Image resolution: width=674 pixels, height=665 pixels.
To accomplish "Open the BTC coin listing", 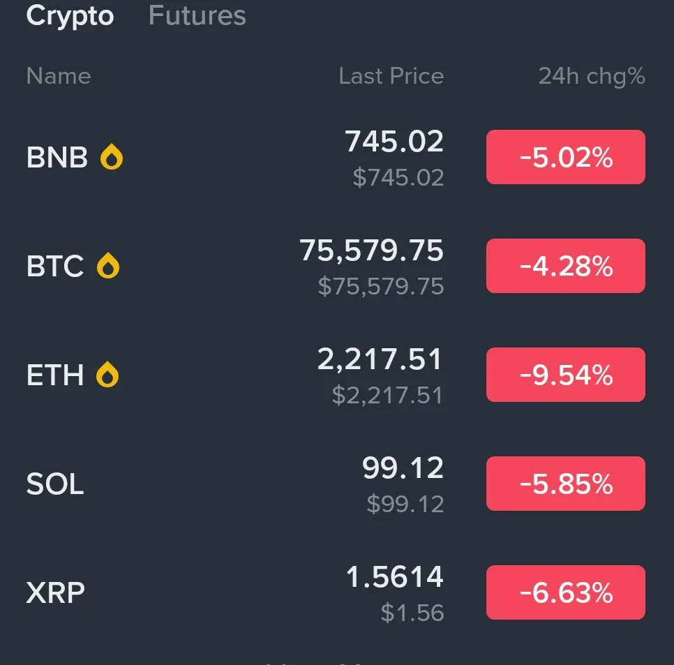I will tap(55, 267).
